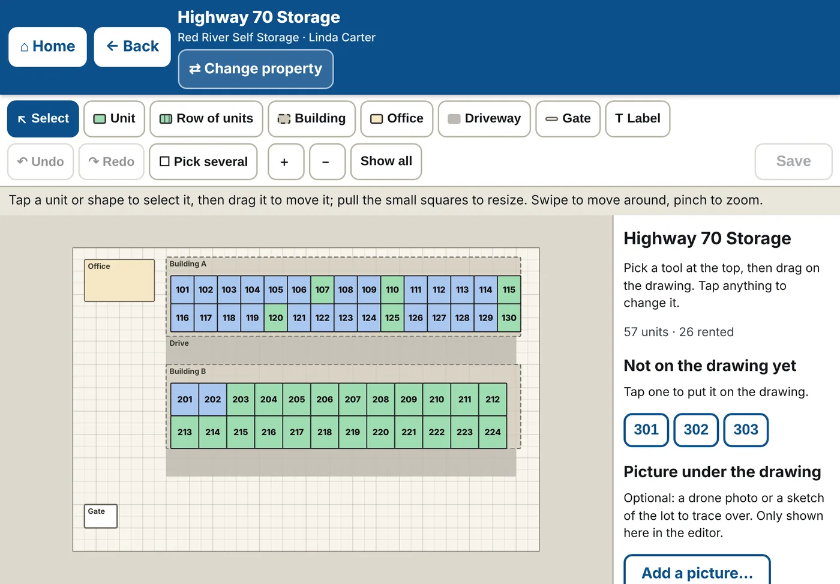This screenshot has width=840, height=584.
Task: Select the Unit drawing tool
Action: point(114,119)
